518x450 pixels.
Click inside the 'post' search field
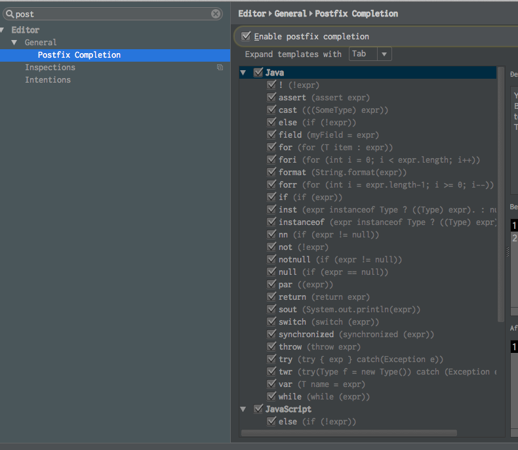pos(112,14)
